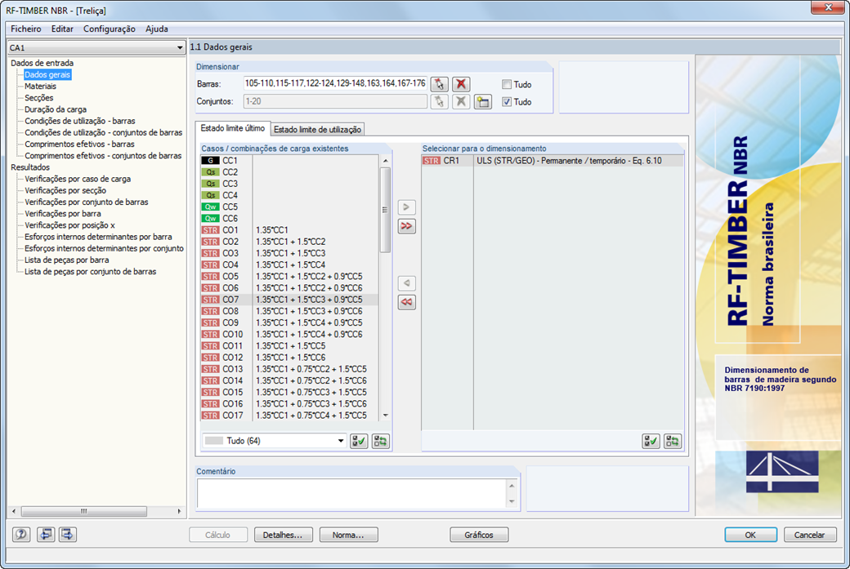This screenshot has width=850, height=569.
Task: Toggle the Tudo checkbox for Barras
Action: 507,84
